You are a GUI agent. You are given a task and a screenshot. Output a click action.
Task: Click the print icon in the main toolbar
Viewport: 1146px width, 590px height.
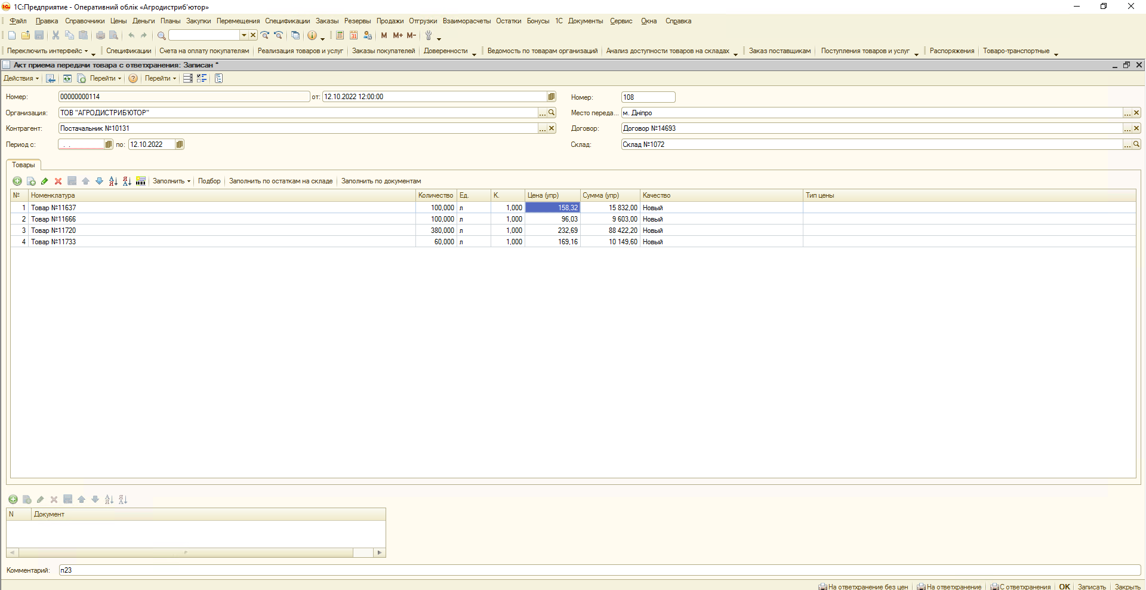coord(100,36)
